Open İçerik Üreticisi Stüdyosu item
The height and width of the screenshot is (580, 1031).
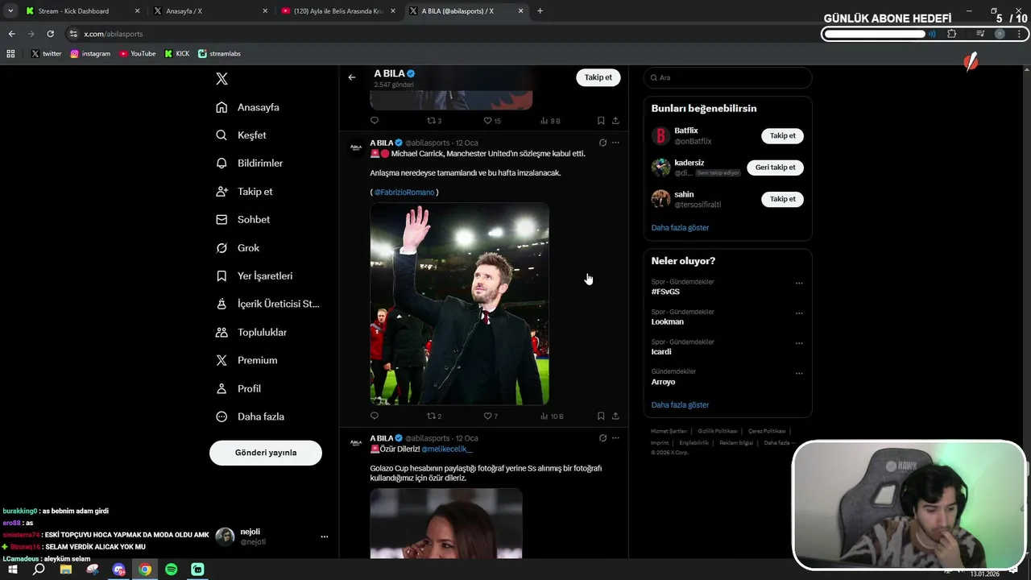[x=267, y=304]
